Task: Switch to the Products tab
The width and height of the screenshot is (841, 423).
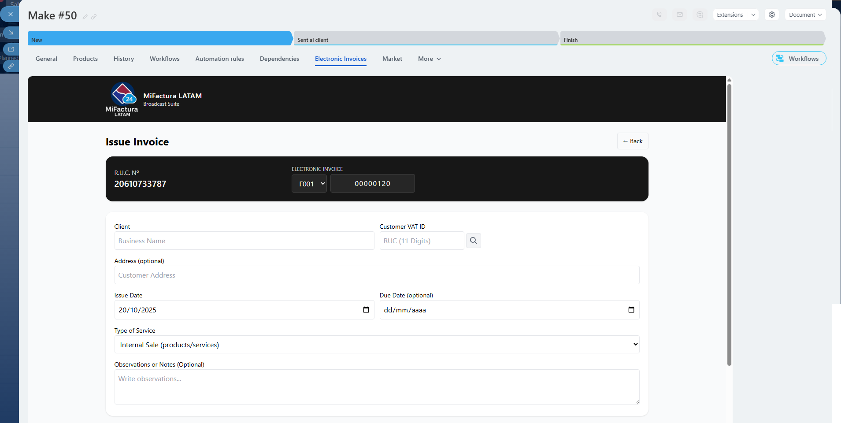Action: click(x=85, y=59)
